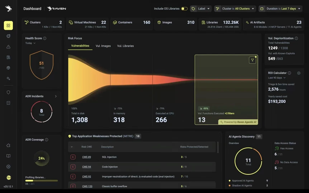Open the CWE-89 link

tap(86, 157)
